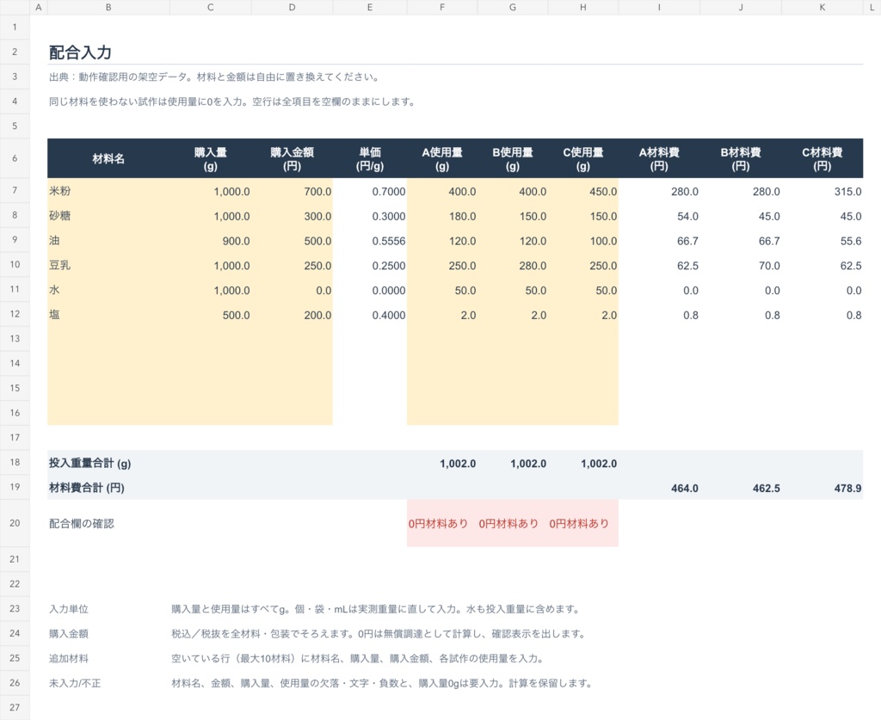Click the 出典 source note line

click(x=214, y=77)
